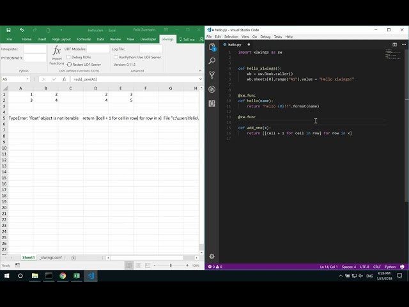Screen dimensions: 409x307
Task: Open Selection menu in VS Code
Action: [231, 36]
